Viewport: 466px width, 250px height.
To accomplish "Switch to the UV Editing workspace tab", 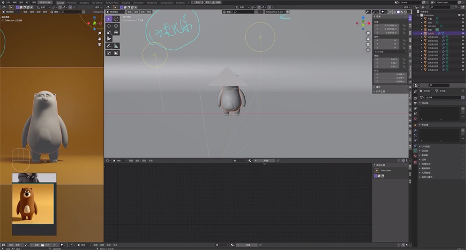I will click(97, 3).
